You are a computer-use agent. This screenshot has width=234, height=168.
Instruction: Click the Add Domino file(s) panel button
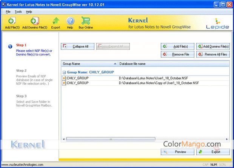click(x=213, y=46)
